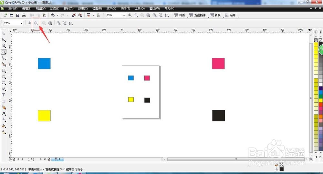The width and height of the screenshot is (323, 174).
Task: Click the 增强插件 button
Action: click(x=197, y=15)
